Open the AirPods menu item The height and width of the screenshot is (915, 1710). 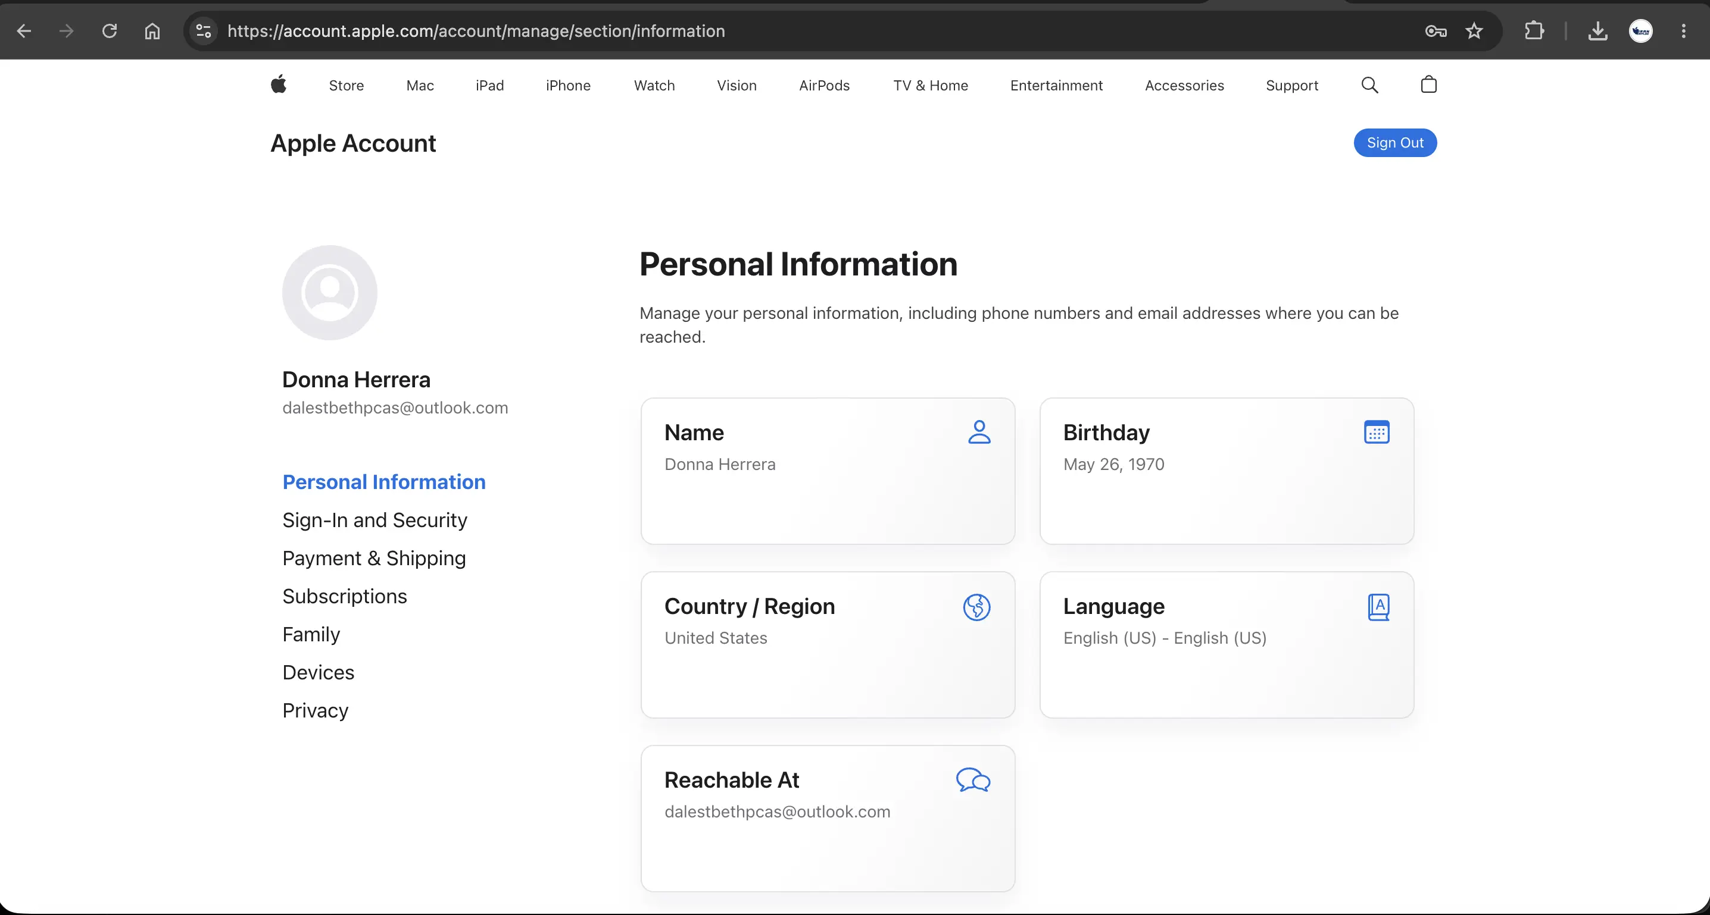[x=825, y=86]
